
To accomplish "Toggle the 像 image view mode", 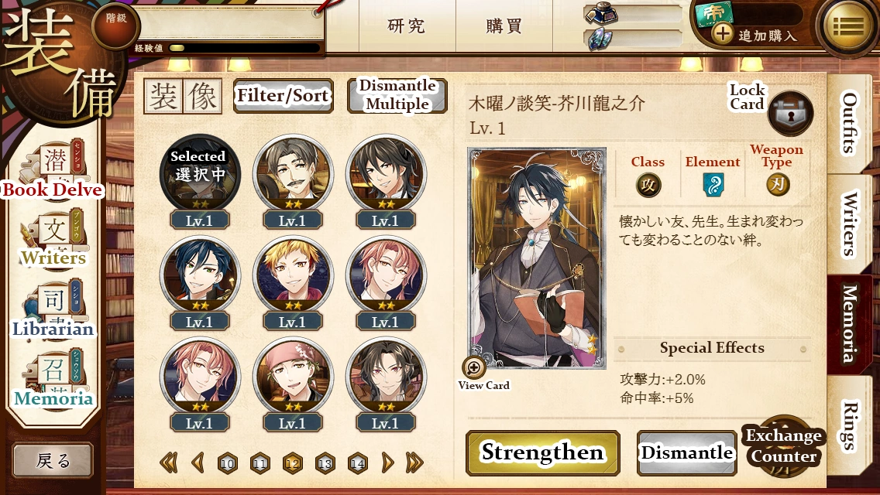I will (x=202, y=97).
